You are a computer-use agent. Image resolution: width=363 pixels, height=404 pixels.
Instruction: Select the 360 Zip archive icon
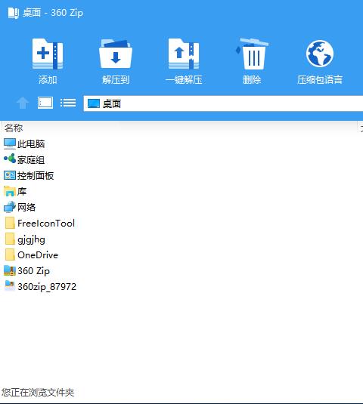pos(10,270)
